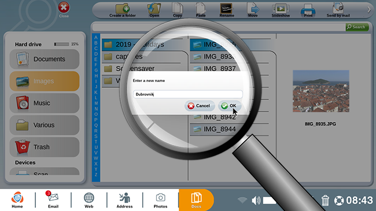This screenshot has height=211, width=376.
Task: Click the new name input field with Dubrovnik
Action: pos(188,94)
